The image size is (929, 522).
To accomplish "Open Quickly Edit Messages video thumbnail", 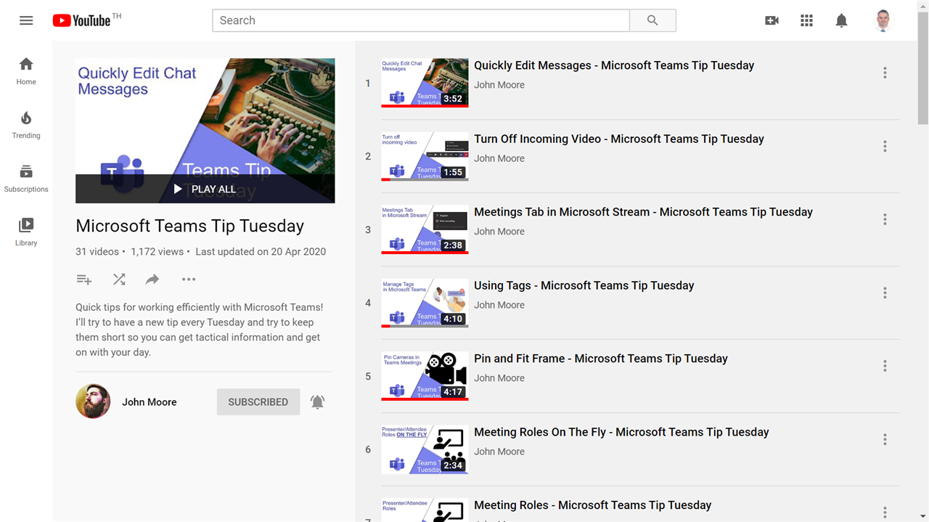I will [425, 83].
